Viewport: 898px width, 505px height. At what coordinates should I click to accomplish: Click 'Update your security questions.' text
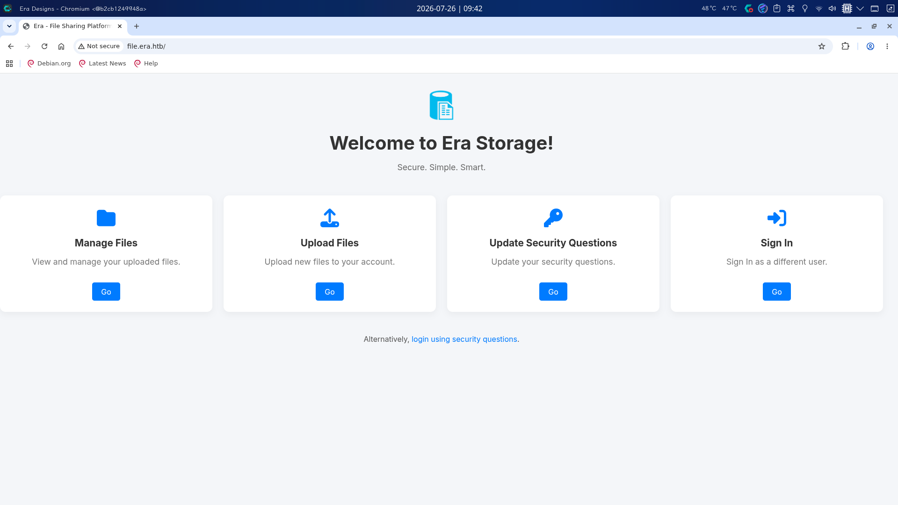(x=553, y=262)
